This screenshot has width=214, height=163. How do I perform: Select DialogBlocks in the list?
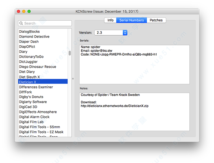click(43, 31)
